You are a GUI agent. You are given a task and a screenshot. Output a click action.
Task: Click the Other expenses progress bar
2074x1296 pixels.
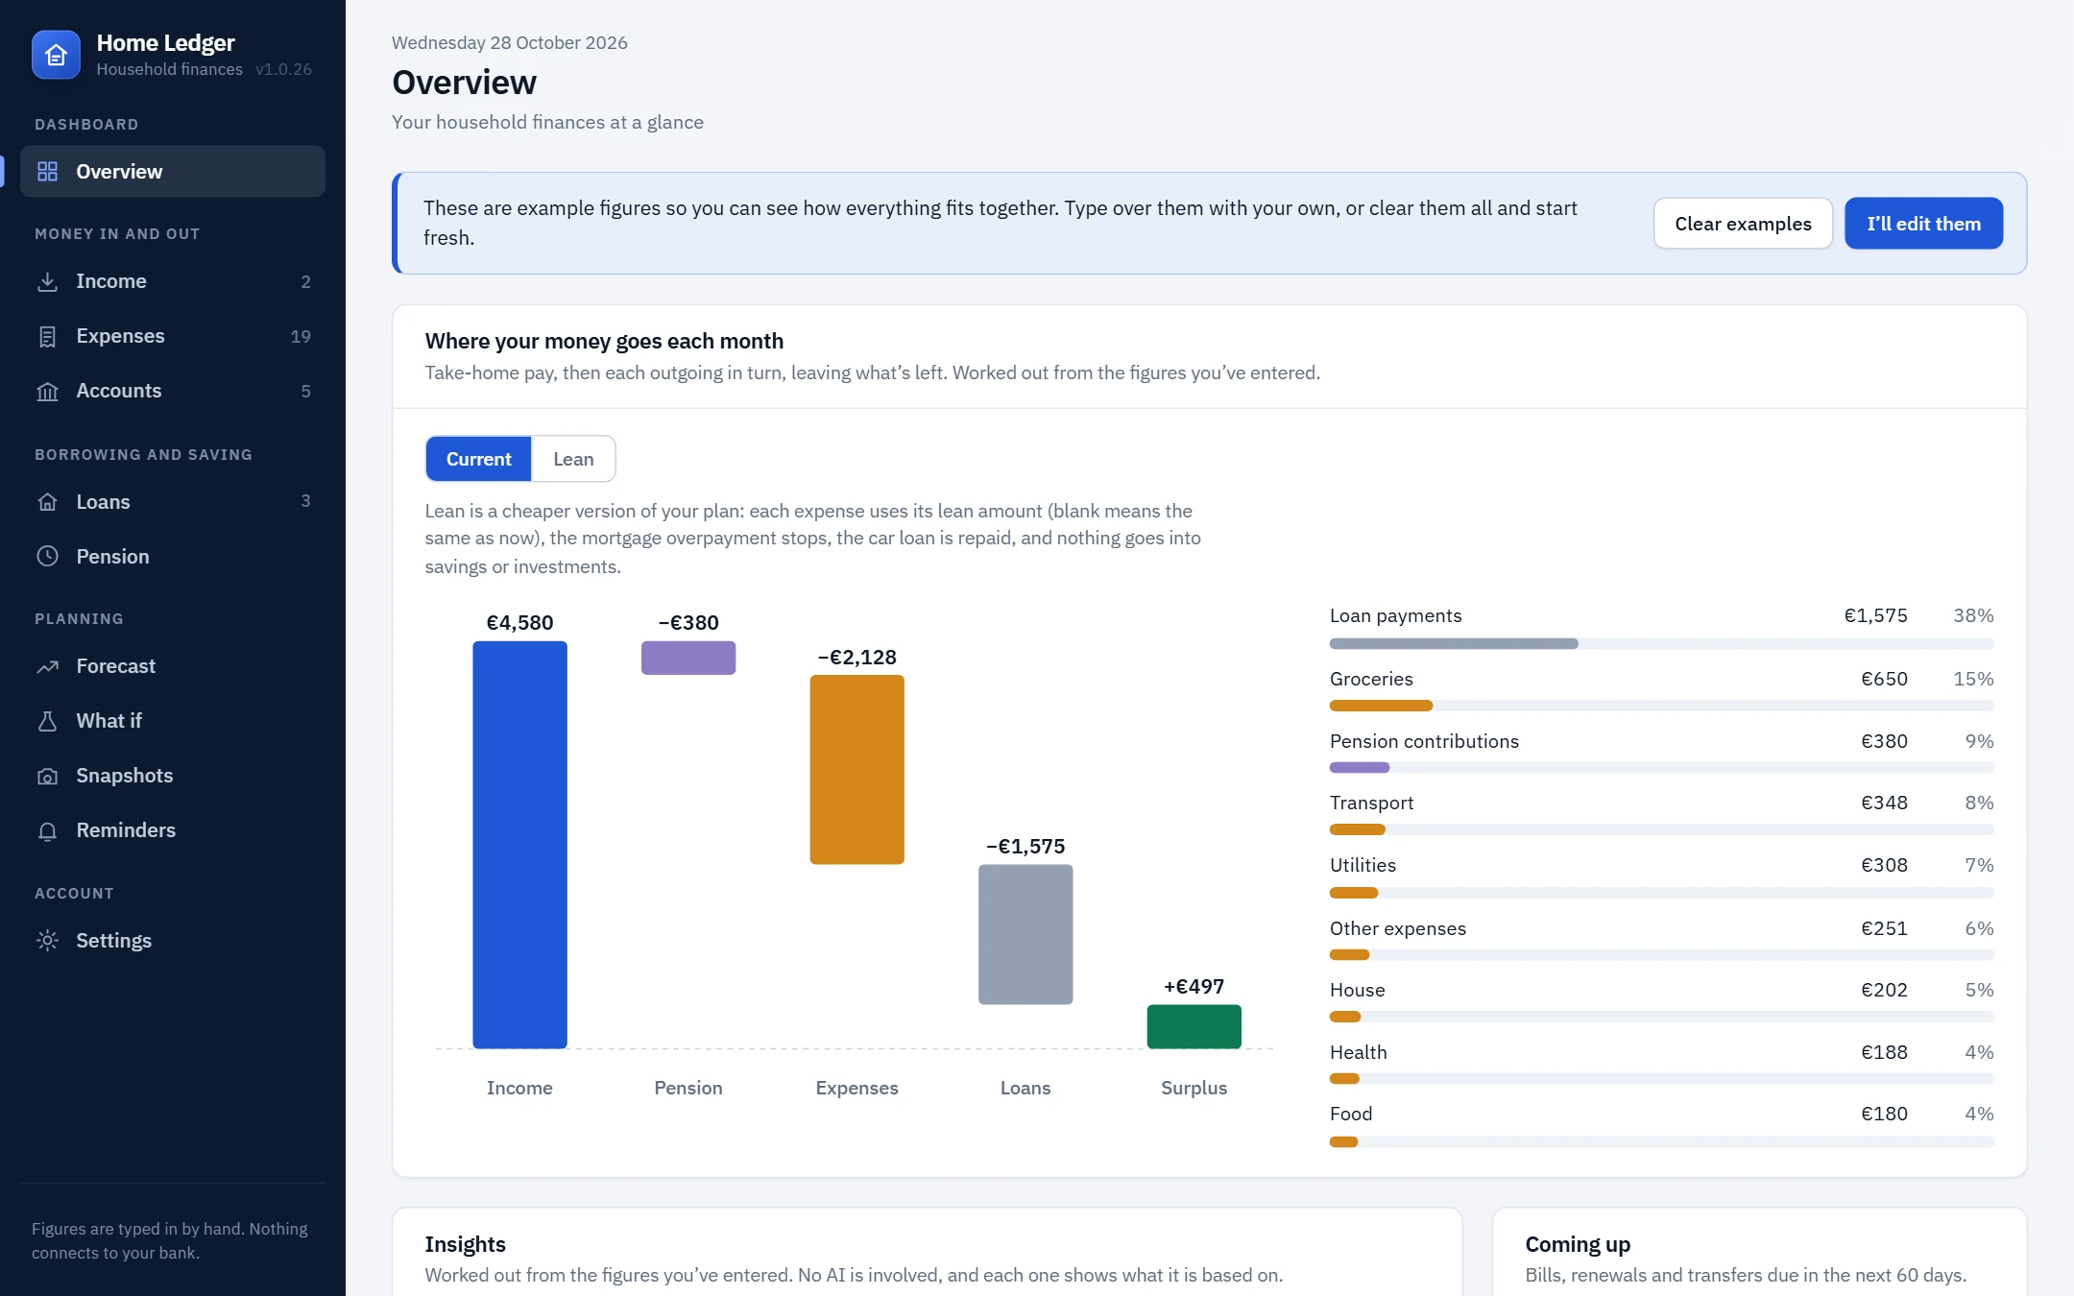tap(1661, 955)
